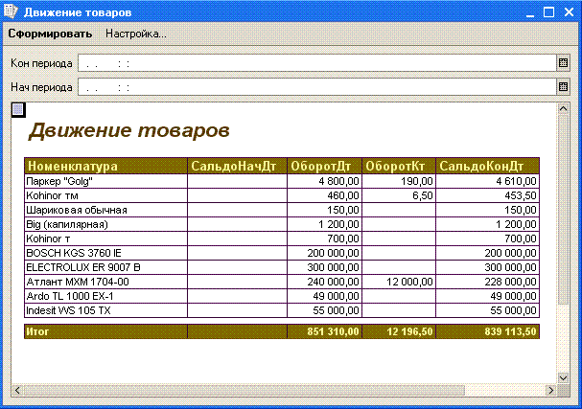Click the Big (капилярная) cell
The width and height of the screenshot is (582, 409).
105,224
